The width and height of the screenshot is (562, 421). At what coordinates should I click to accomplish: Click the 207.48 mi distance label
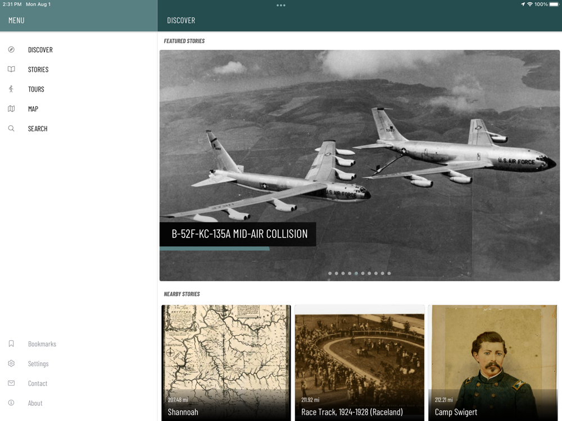tap(178, 400)
